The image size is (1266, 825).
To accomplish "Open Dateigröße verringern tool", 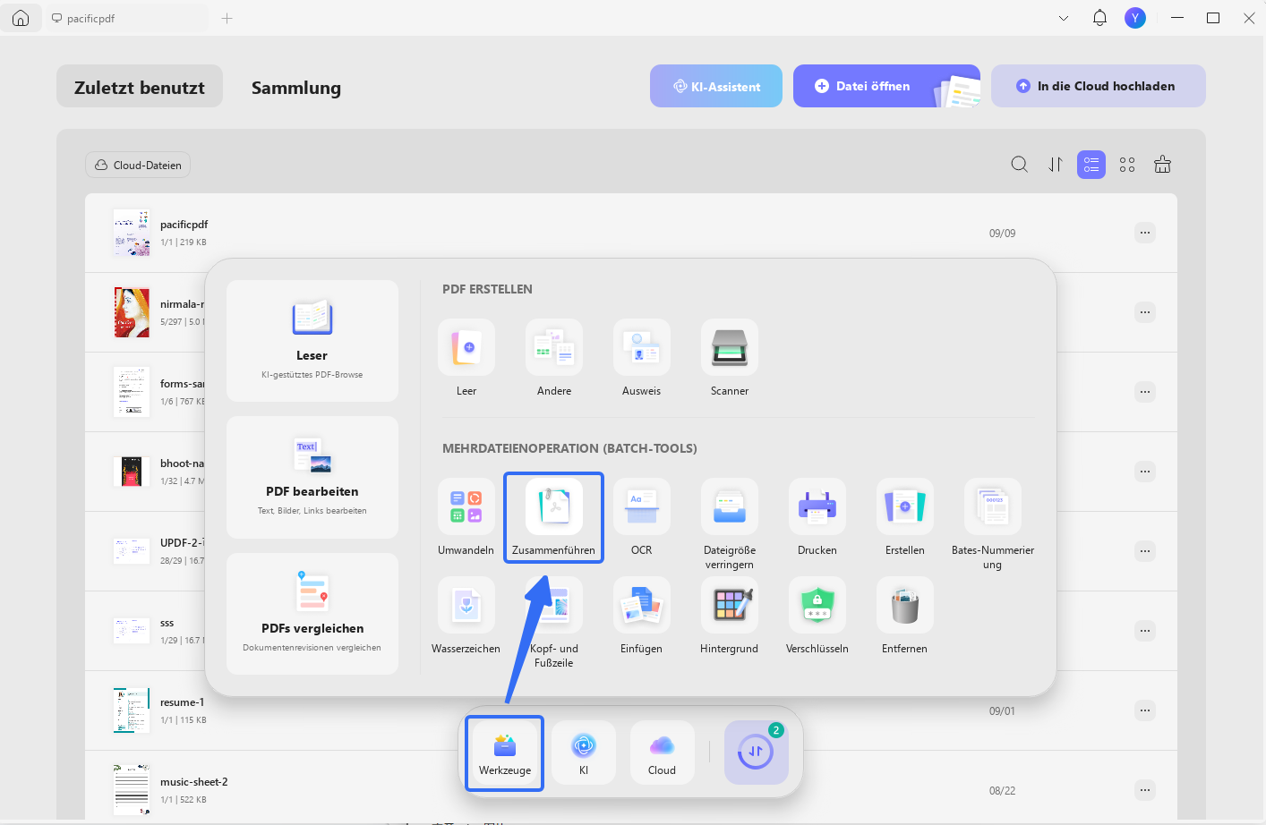I will pyautogui.click(x=730, y=507).
